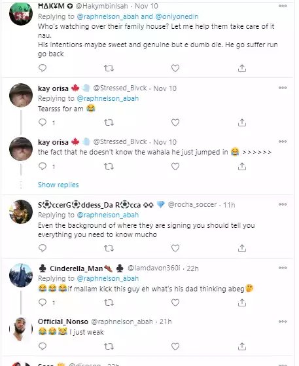Like the rocha_soccer tweet about background
The width and height of the screenshot is (299, 366).
click(175, 248)
